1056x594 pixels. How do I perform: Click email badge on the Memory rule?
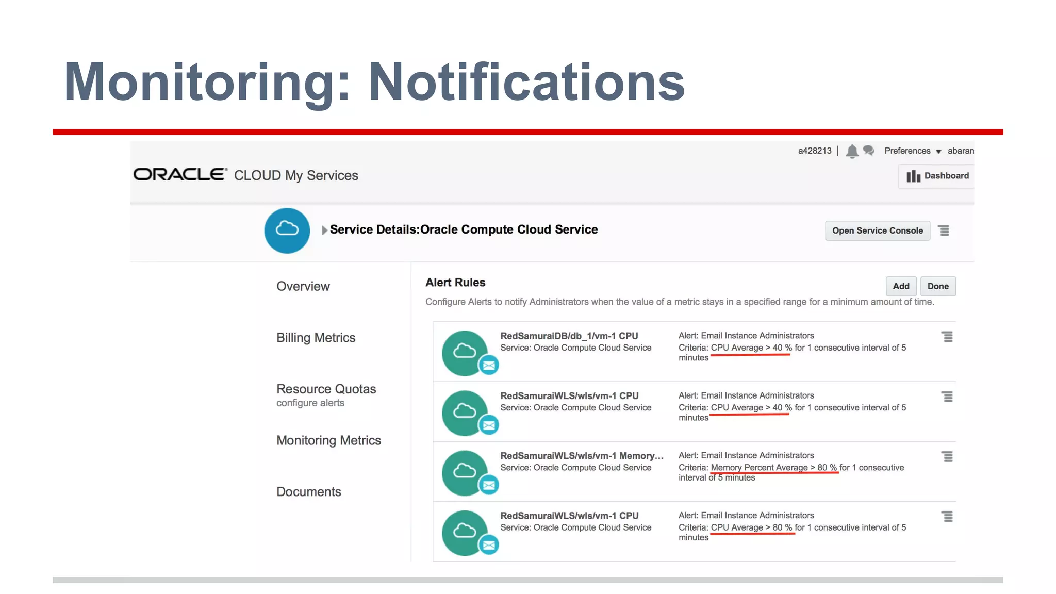[x=489, y=485]
